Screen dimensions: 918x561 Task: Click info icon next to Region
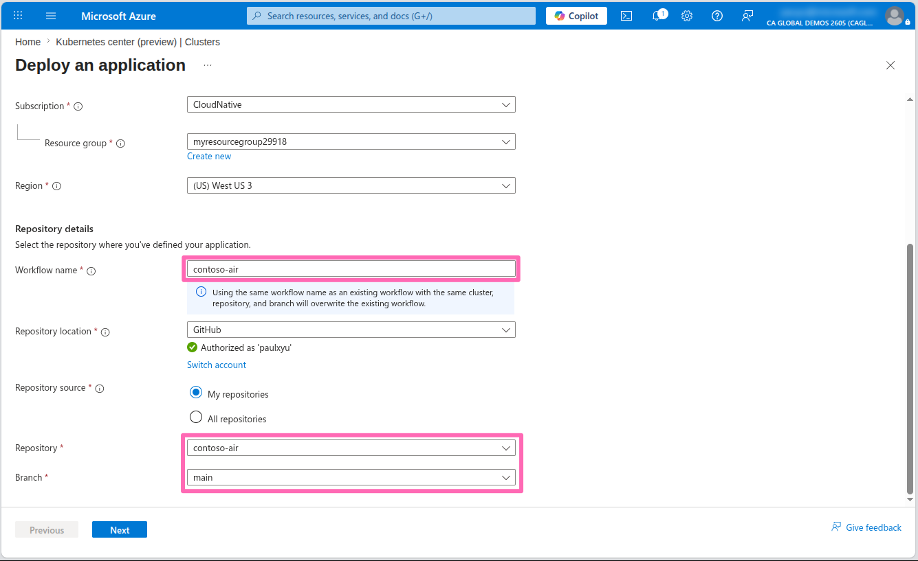[x=56, y=186]
